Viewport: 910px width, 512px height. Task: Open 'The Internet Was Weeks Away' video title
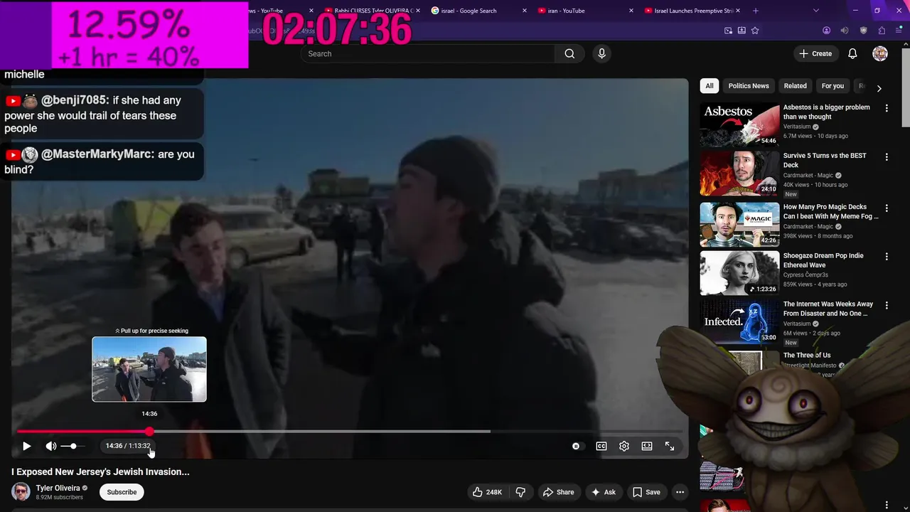(x=828, y=309)
